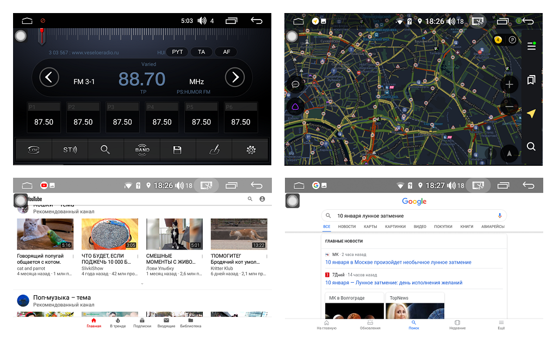Expand more videos chevron under cat section
The width and height of the screenshot is (559, 343).
[142, 284]
